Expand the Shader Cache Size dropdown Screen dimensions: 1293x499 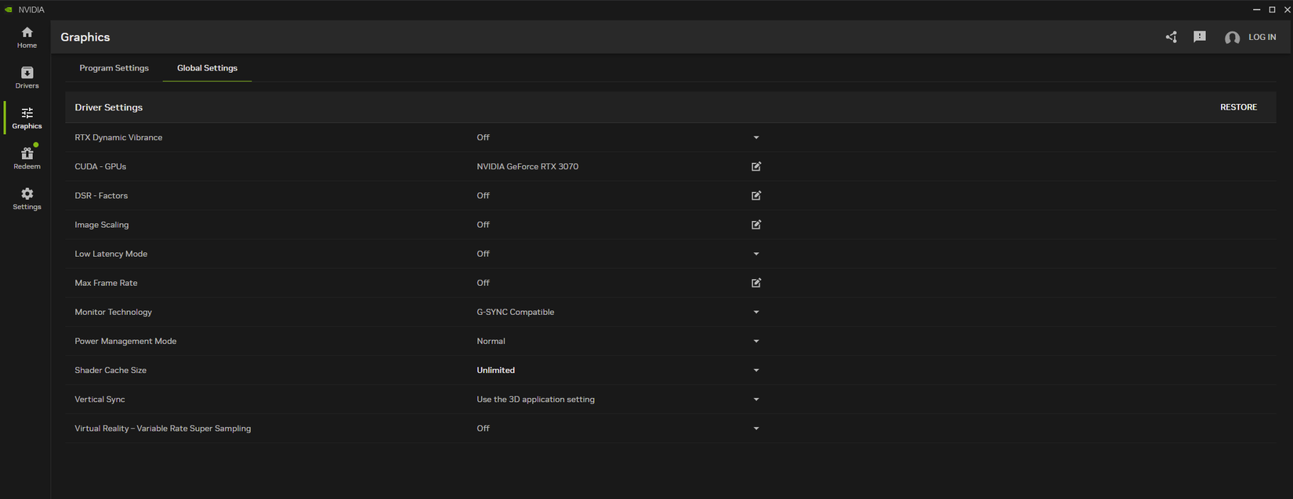755,371
